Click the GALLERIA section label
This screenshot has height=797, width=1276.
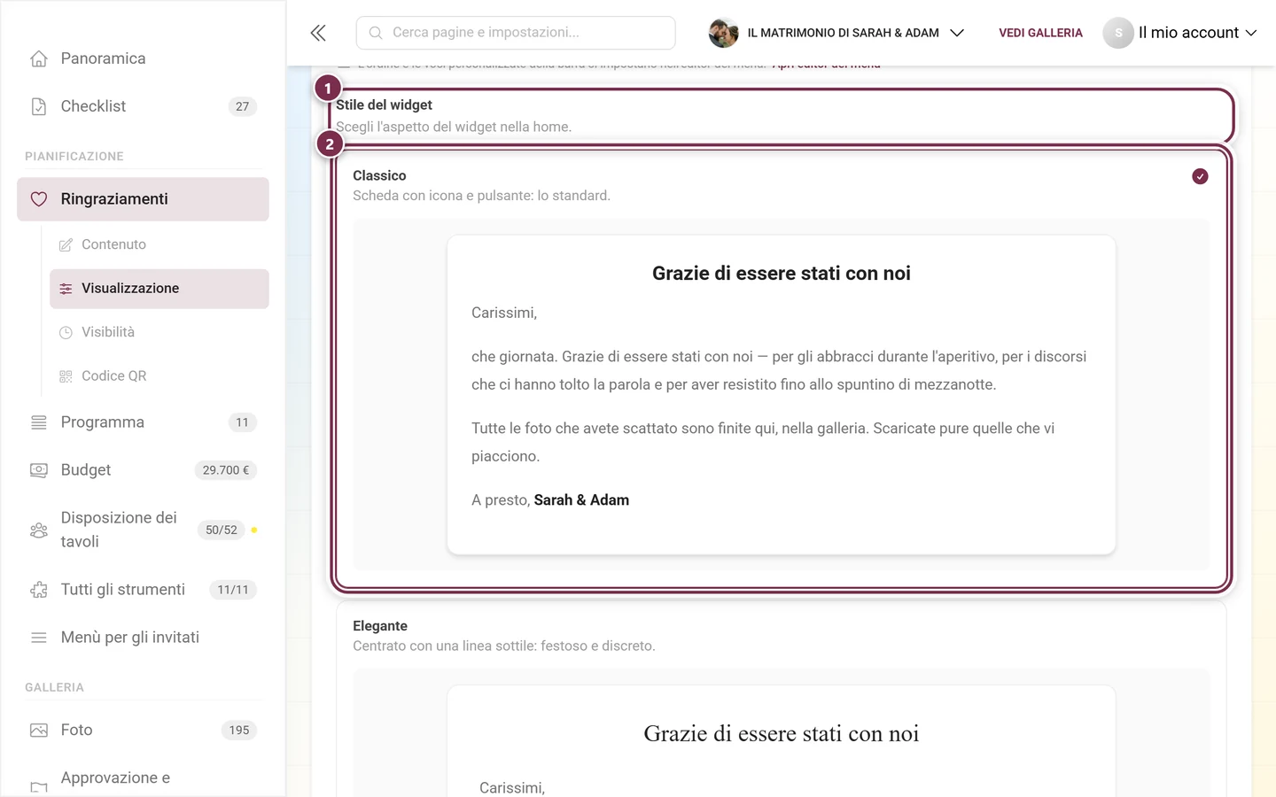[54, 687]
